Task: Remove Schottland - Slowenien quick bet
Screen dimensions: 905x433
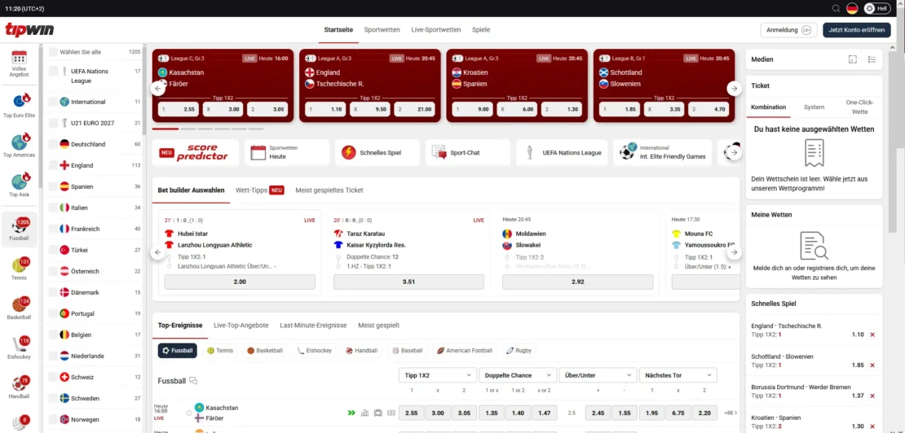Action: point(872,365)
